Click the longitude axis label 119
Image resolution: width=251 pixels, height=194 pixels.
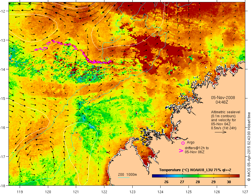pyautogui.click(x=20, y=192)
